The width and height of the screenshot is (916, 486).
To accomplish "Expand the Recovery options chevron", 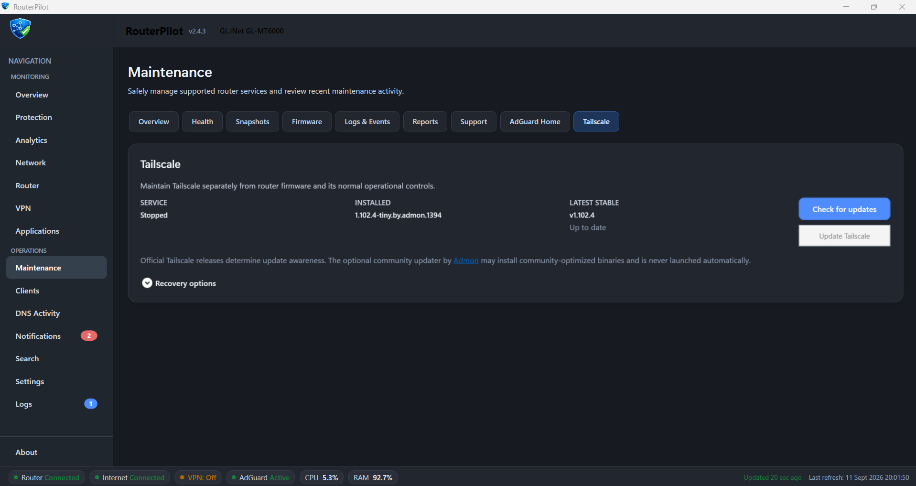I will click(147, 283).
